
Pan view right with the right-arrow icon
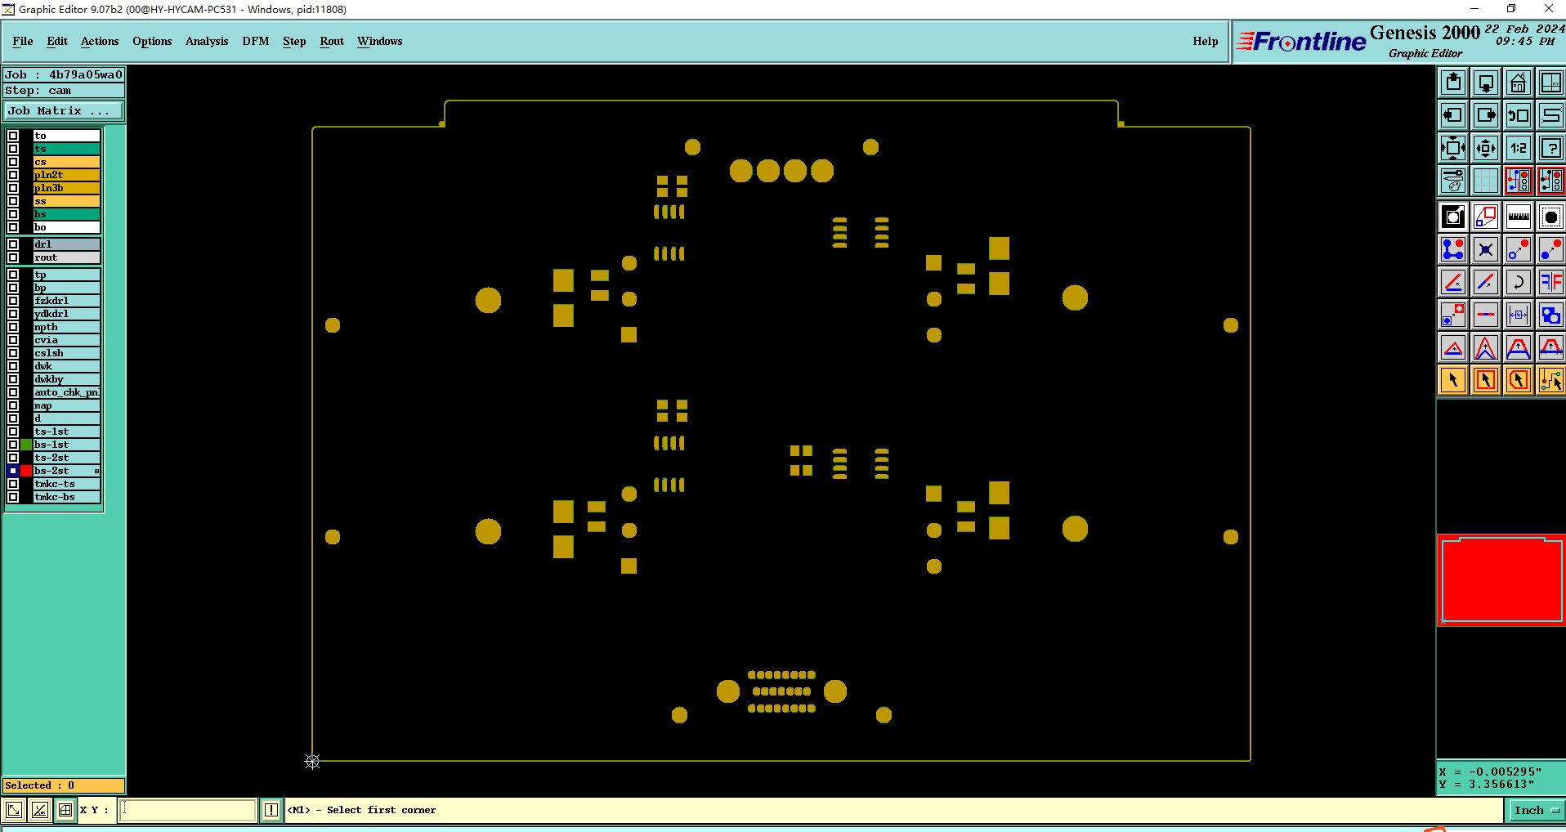[x=1486, y=115]
